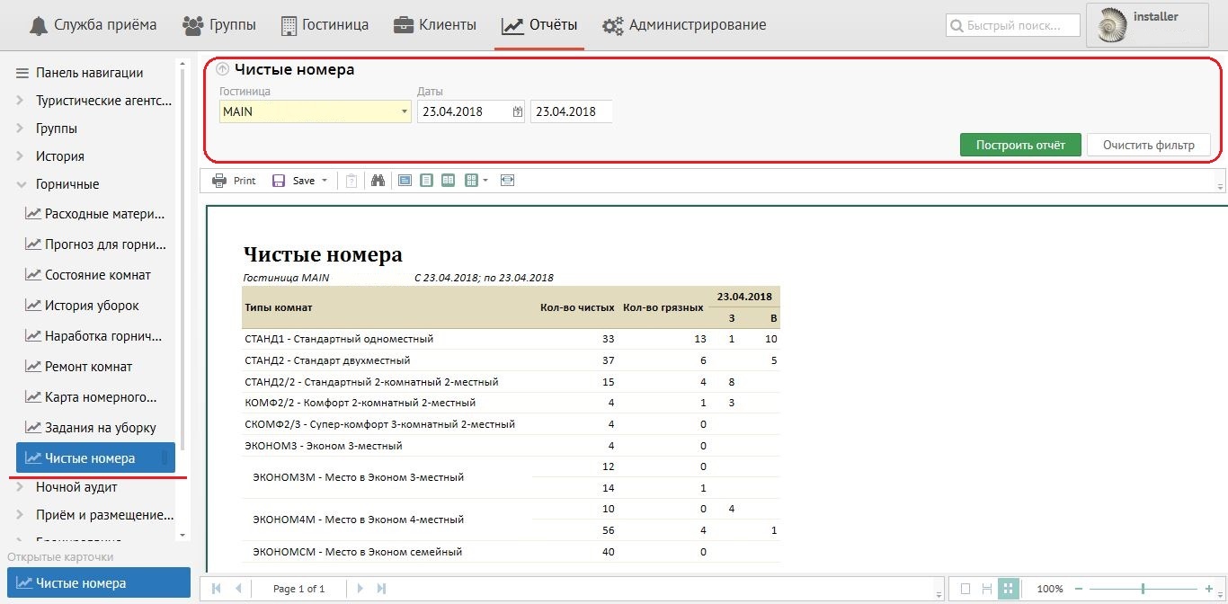Viewport: 1228px width, 604px height.
Task: Select the two-page view icon
Action: coord(448,181)
